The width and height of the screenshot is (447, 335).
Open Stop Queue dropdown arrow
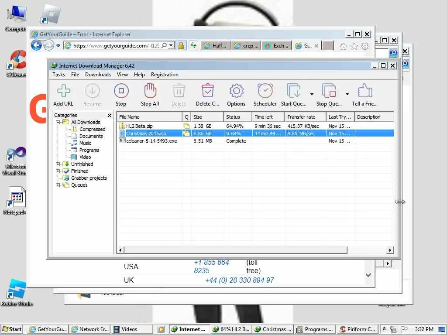tap(347, 94)
